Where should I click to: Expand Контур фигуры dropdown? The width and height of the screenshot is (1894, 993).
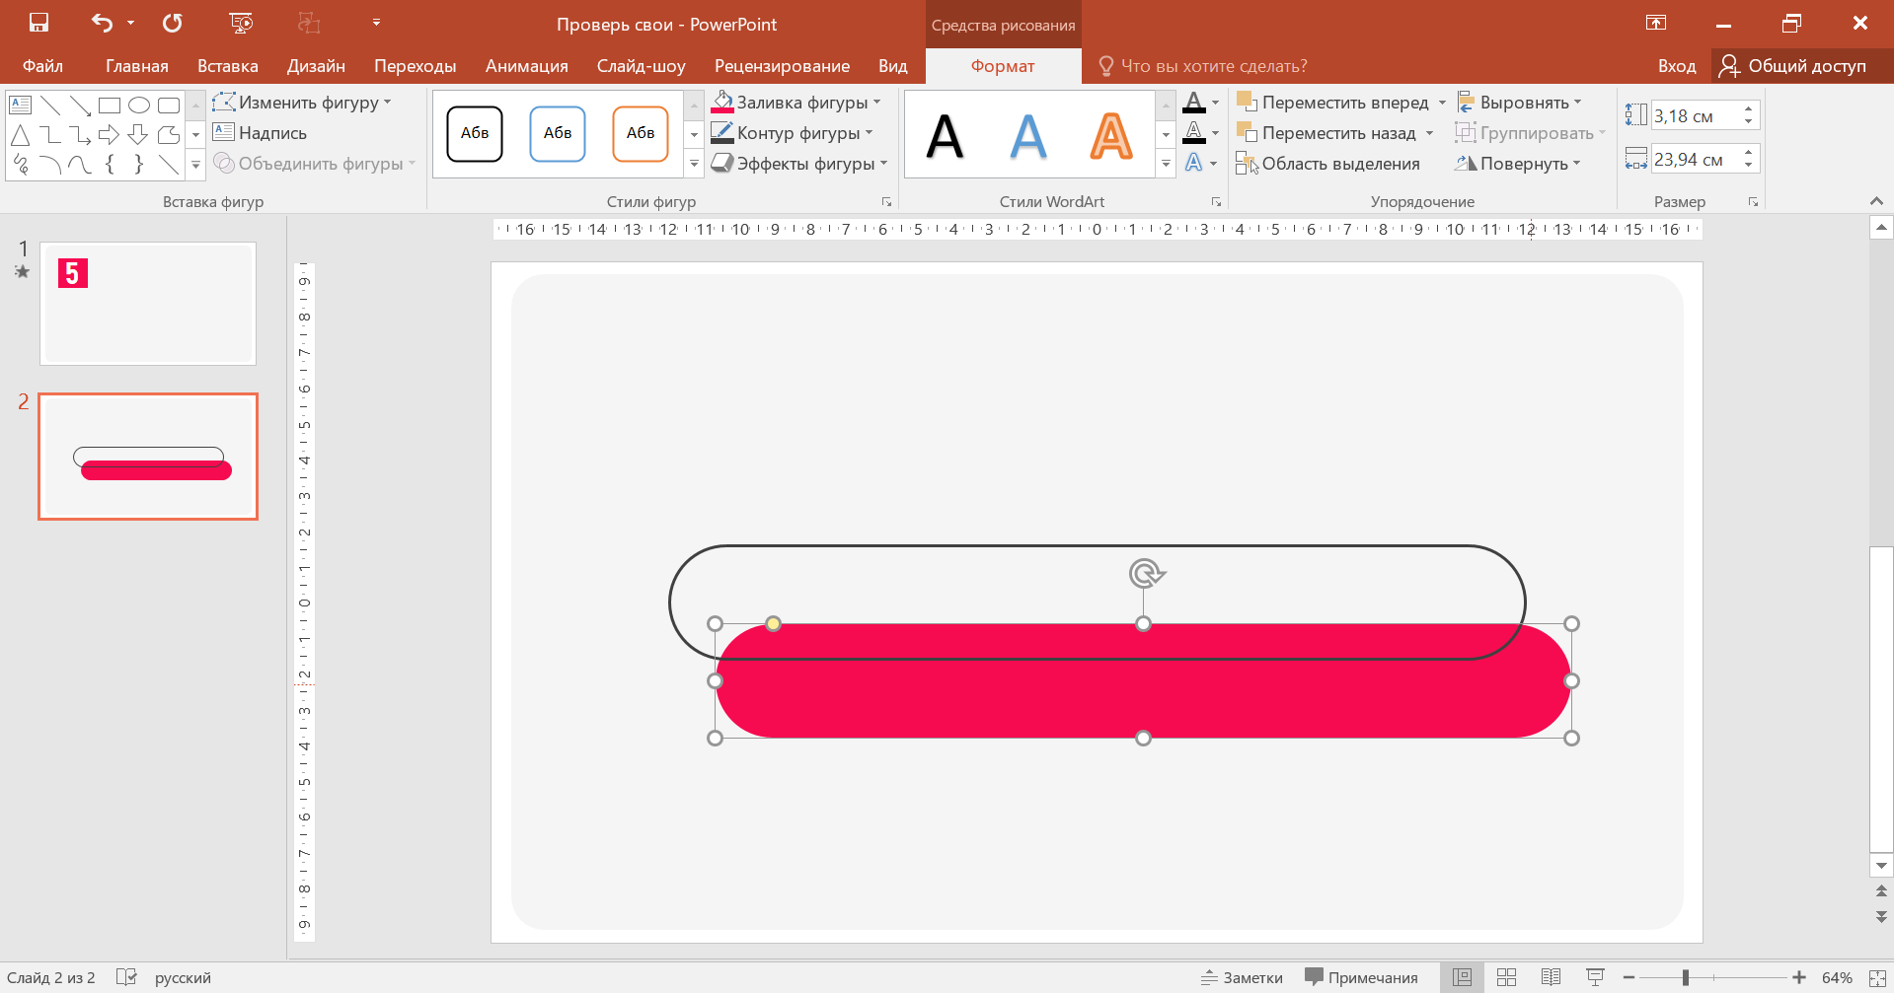(x=869, y=133)
